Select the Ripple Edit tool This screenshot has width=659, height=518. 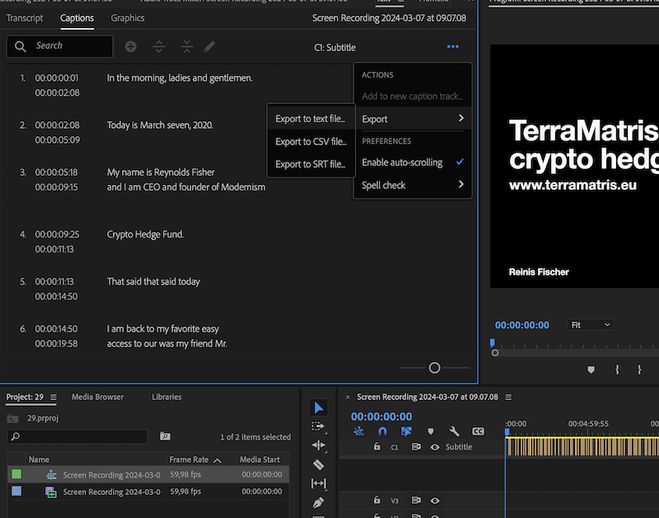pos(319,445)
